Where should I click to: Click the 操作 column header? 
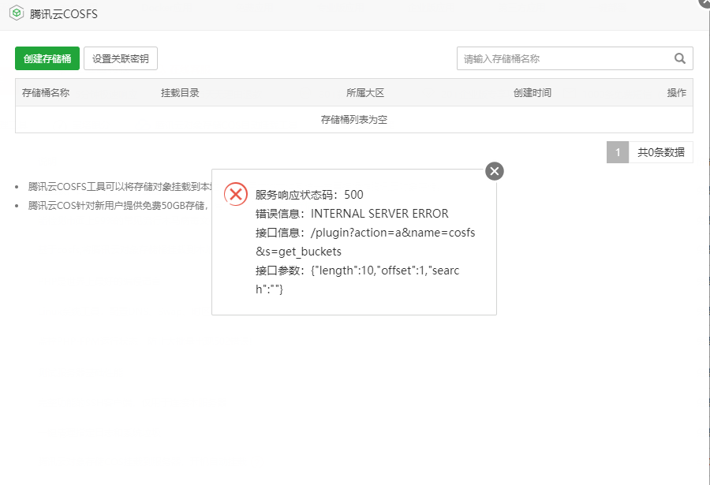click(677, 93)
